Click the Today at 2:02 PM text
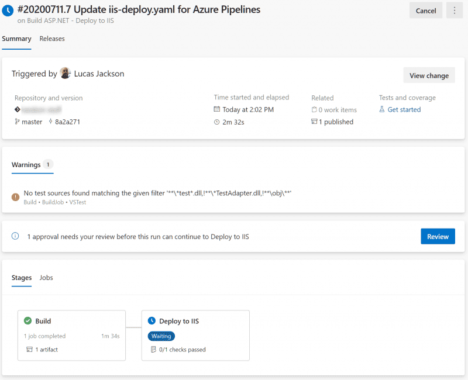This screenshot has width=468, height=380. pyautogui.click(x=248, y=109)
